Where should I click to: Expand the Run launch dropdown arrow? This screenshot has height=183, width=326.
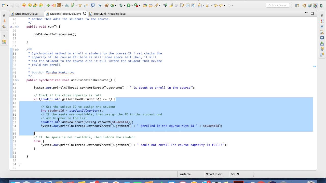(132, 5)
